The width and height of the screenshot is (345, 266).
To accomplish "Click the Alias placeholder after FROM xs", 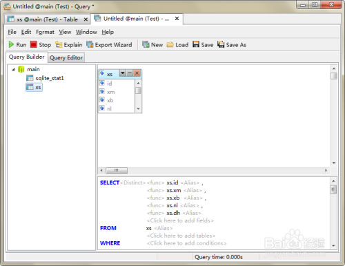I will tap(164, 228).
